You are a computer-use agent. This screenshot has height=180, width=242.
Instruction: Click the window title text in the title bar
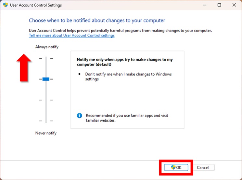tap(36, 5)
